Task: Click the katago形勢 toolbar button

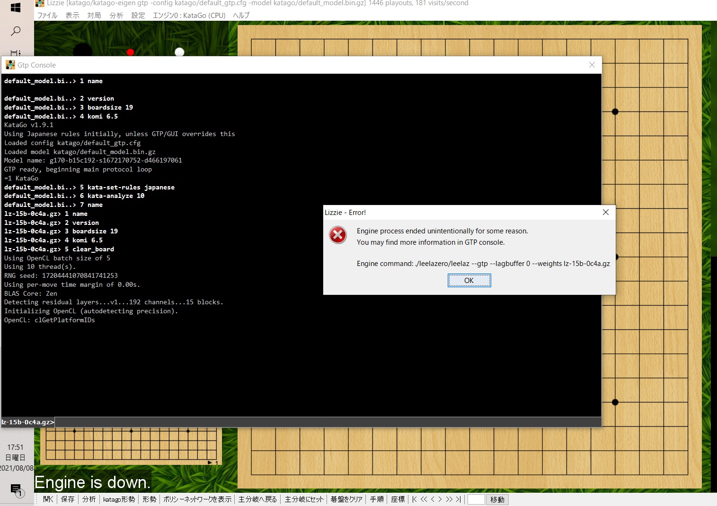Action: coord(119,499)
